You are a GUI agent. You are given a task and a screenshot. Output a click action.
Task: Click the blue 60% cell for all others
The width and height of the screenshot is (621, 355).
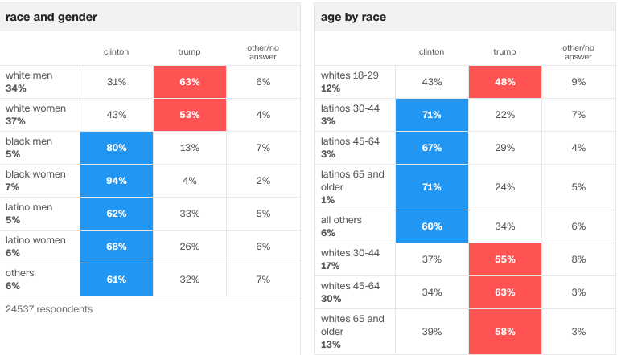[431, 226]
